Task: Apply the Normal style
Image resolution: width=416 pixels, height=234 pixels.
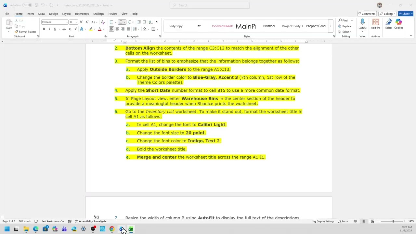Action: 269,26
